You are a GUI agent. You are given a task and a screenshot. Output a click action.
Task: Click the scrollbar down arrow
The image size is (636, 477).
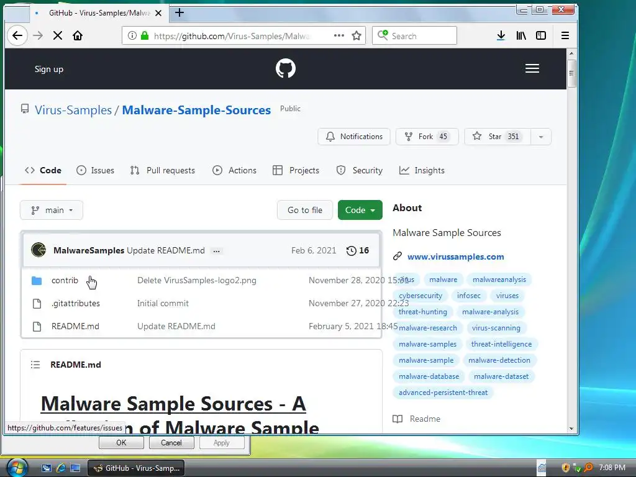tap(571, 429)
